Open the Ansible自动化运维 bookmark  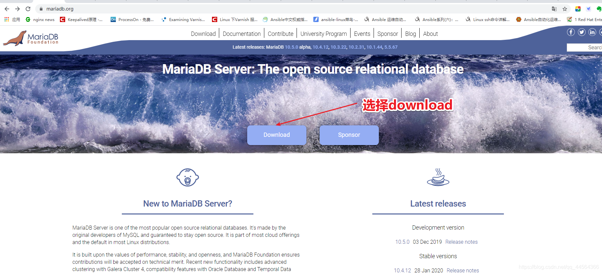point(538,19)
